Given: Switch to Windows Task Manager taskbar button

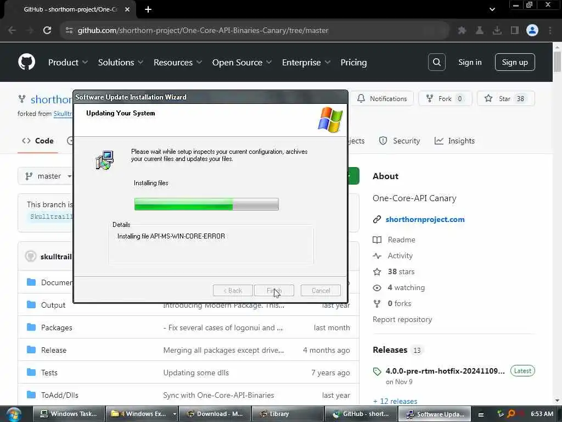Looking at the screenshot, I should (69, 414).
